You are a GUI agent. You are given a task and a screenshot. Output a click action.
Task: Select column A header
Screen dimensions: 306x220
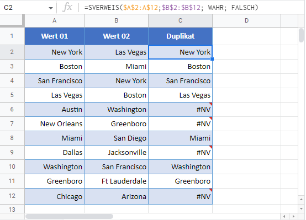55,20
